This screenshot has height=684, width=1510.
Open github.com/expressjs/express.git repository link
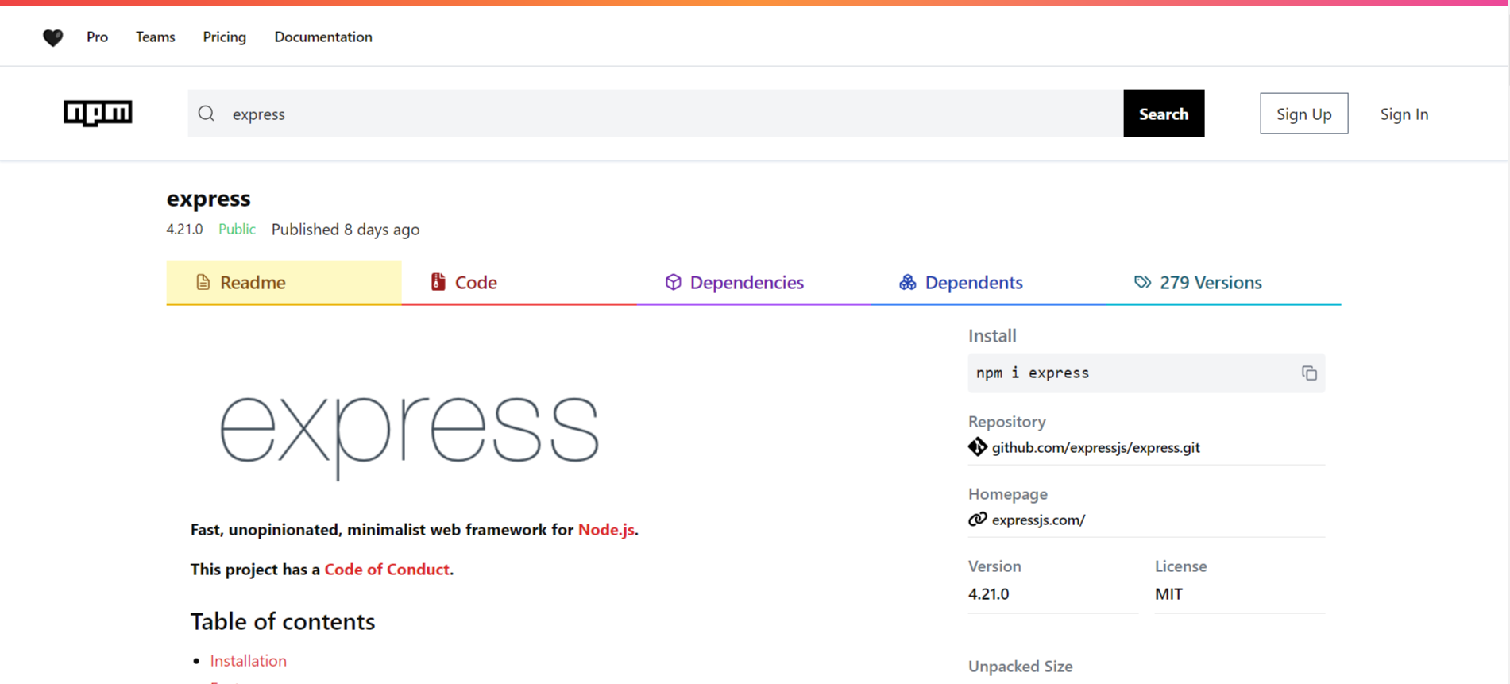pyautogui.click(x=1095, y=447)
